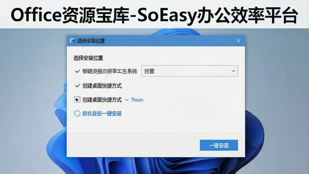Click the 选择安装位置 section heading text
This screenshot has width=309, height=174.
[x=88, y=58]
